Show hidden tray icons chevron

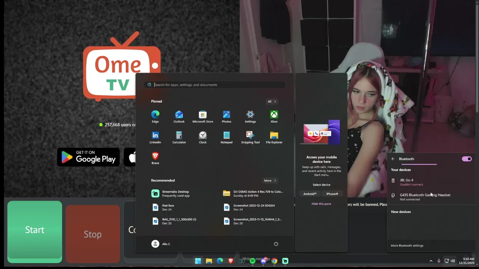(x=431, y=261)
